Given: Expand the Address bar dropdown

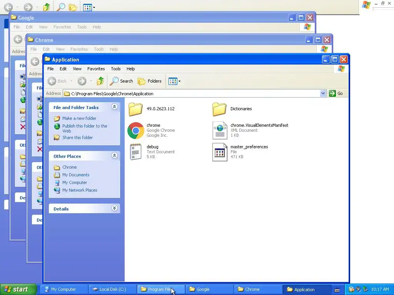Looking at the screenshot, I should tap(323, 93).
